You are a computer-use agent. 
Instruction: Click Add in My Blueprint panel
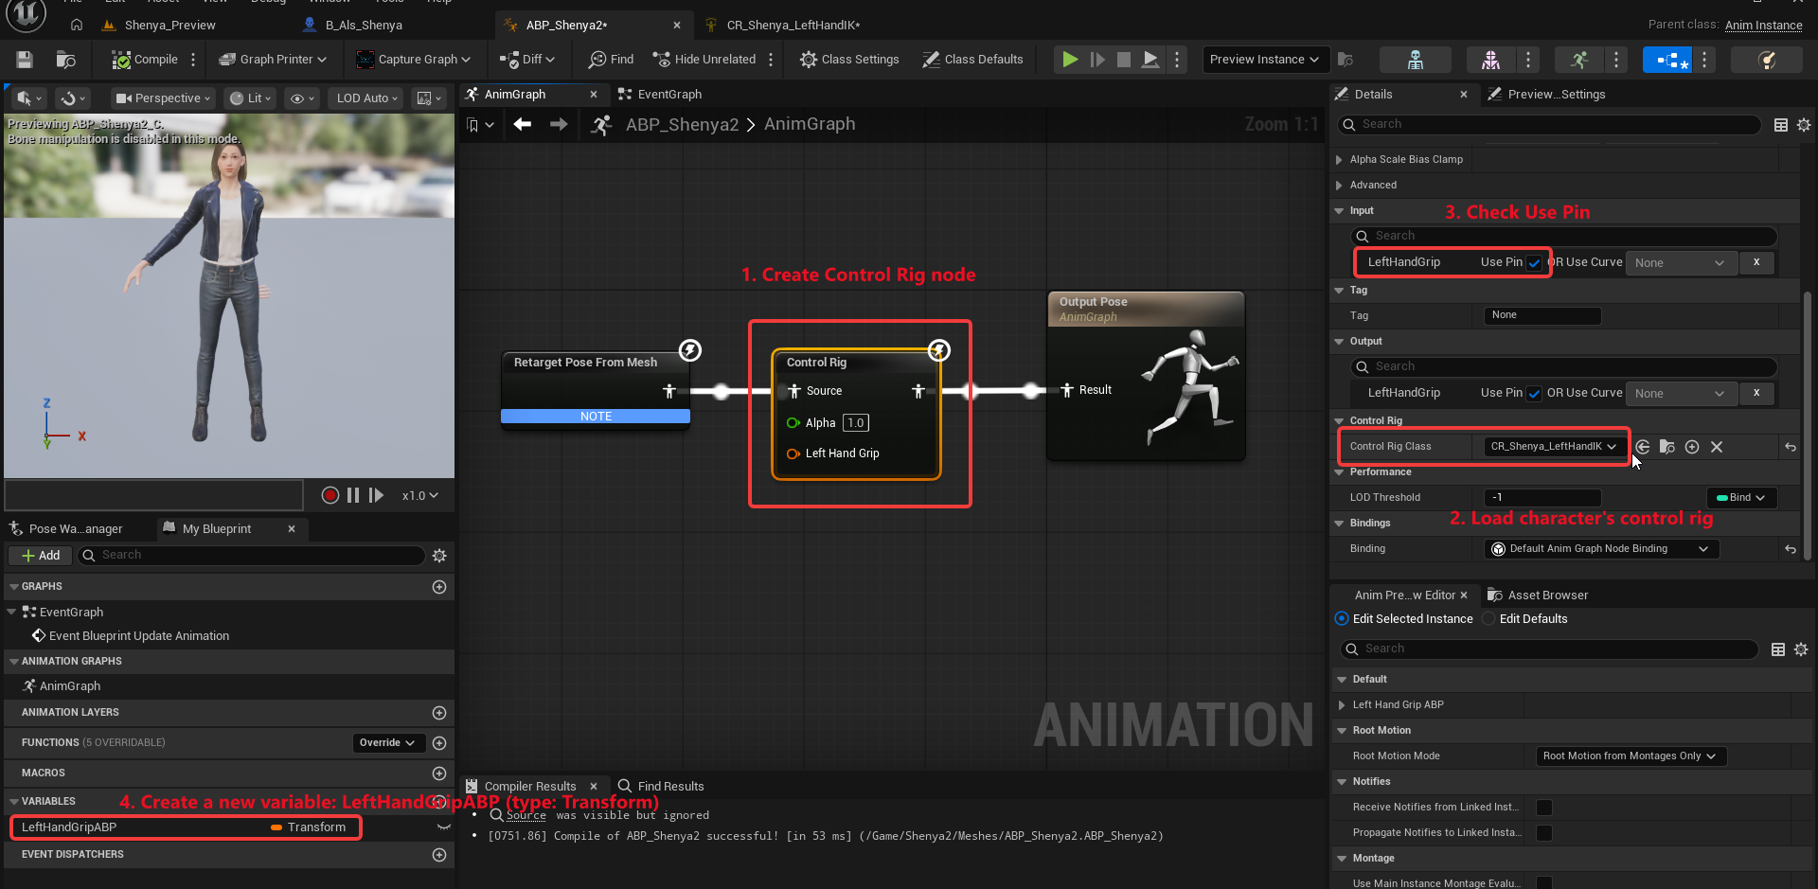(x=40, y=556)
